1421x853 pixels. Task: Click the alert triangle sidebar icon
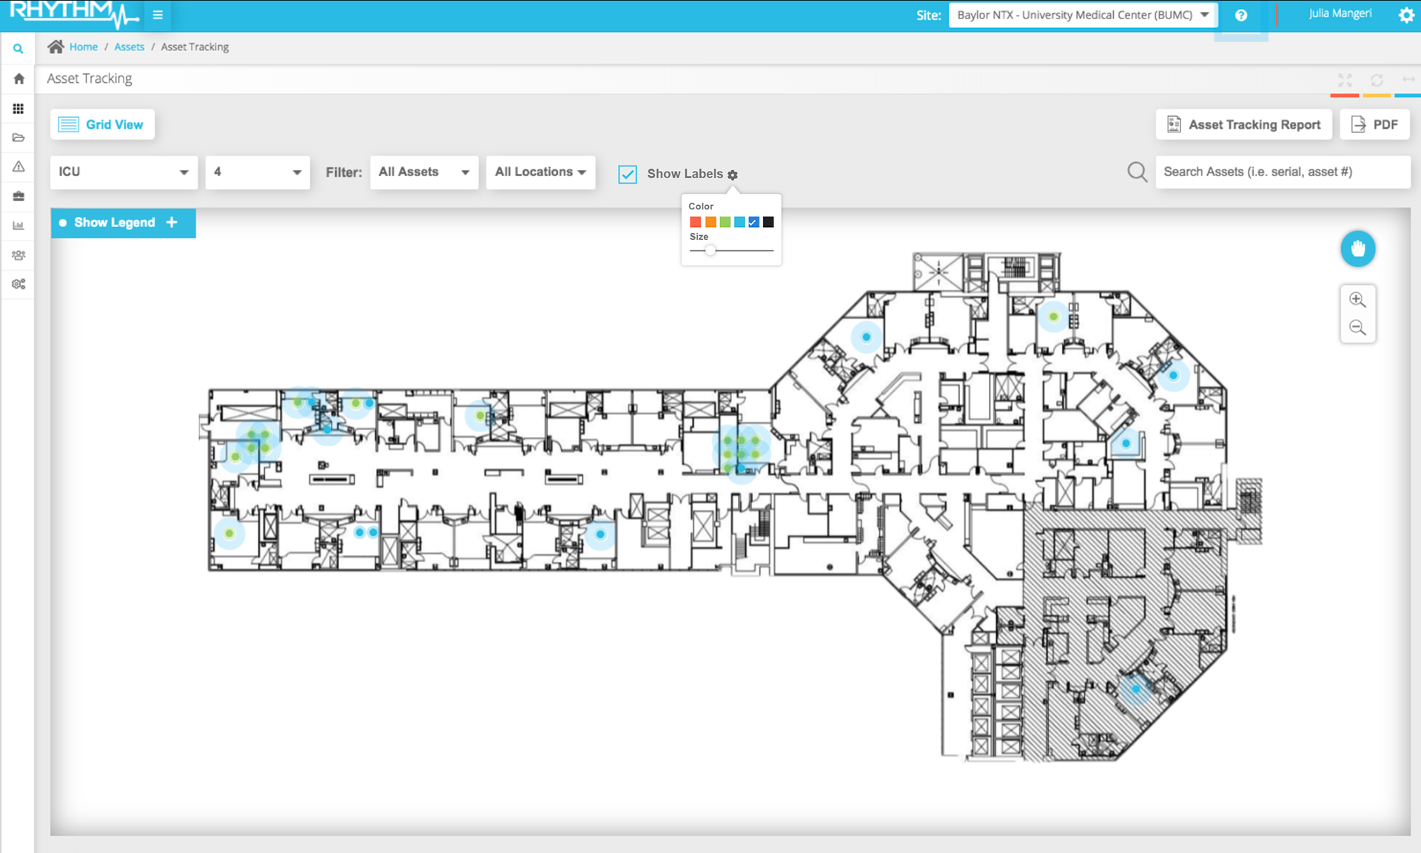point(19,166)
